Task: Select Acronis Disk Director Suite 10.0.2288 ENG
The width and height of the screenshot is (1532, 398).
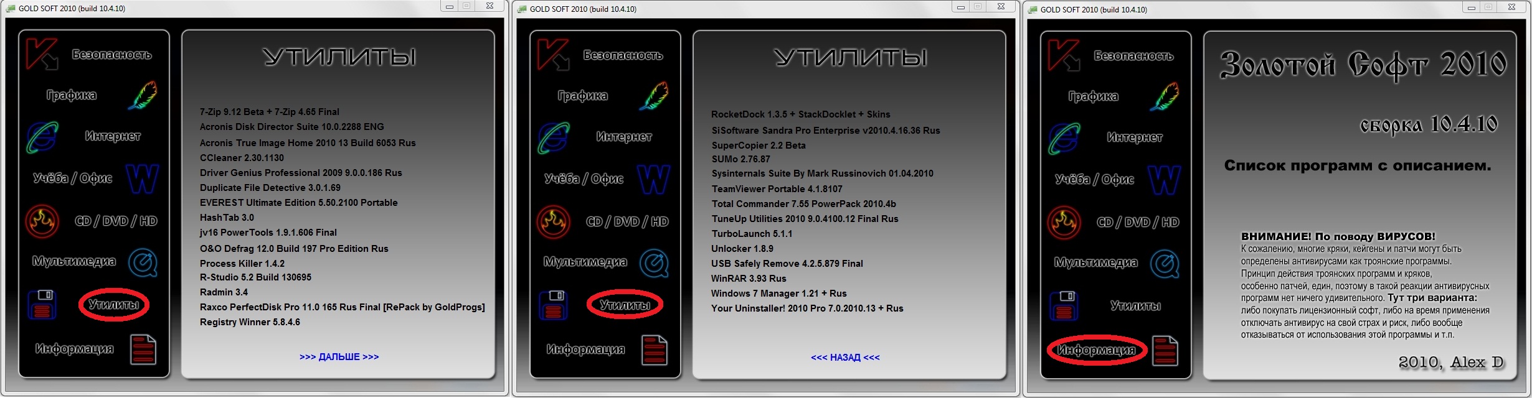Action: point(292,127)
